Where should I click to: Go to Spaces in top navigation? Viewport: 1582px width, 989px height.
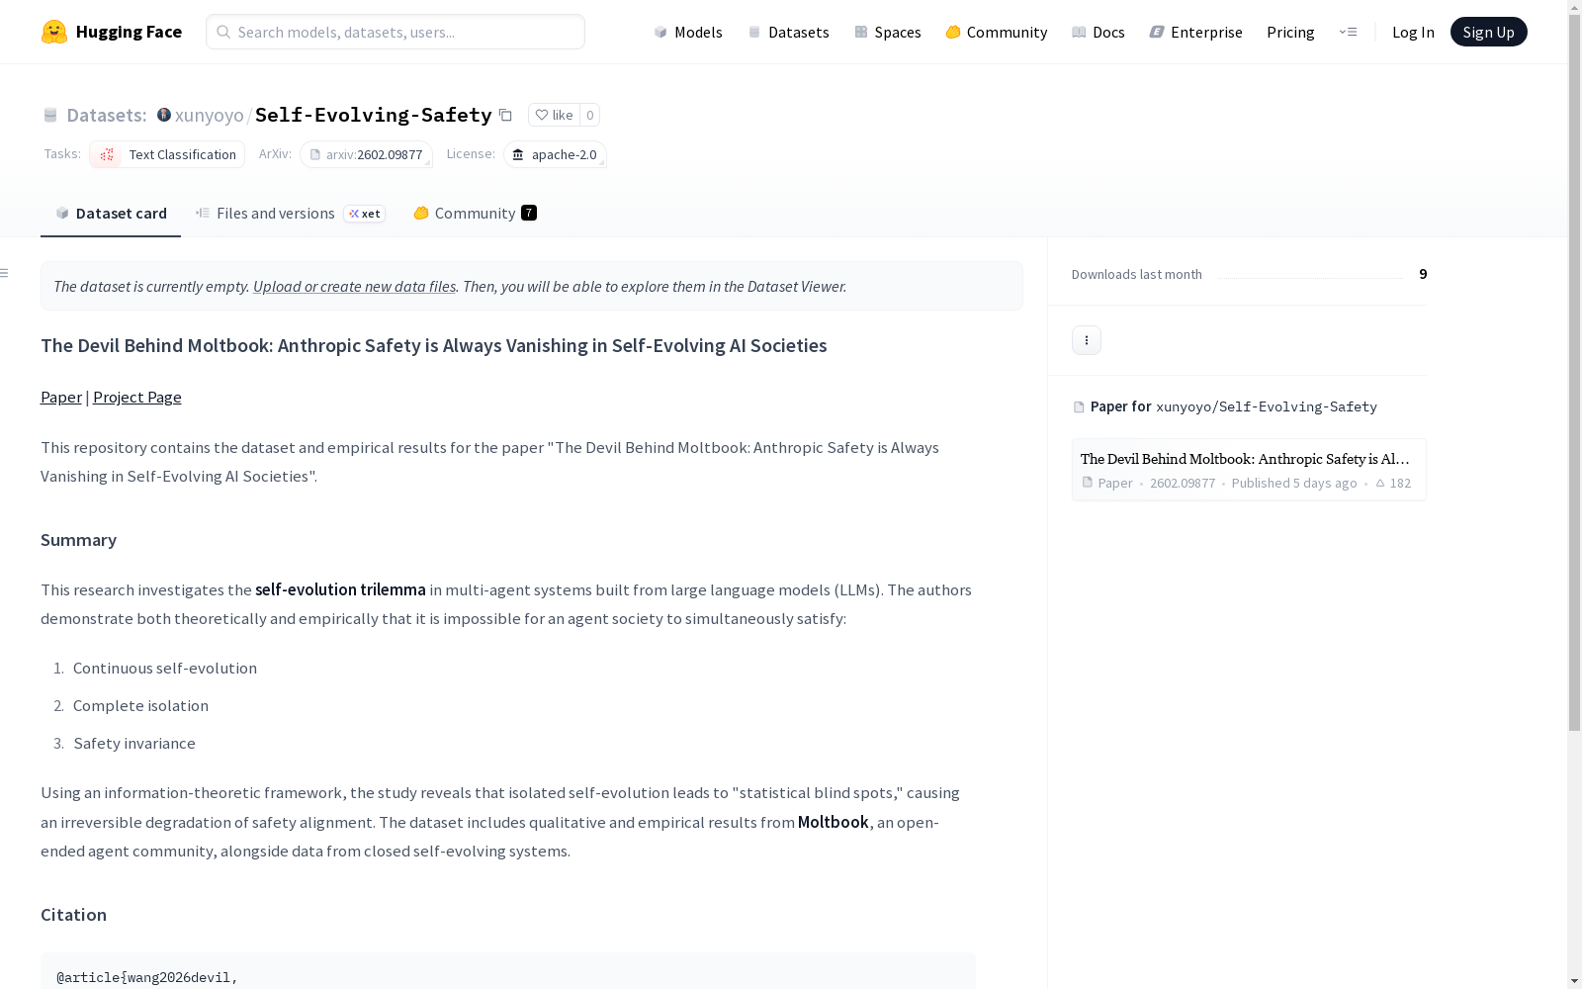click(x=887, y=32)
